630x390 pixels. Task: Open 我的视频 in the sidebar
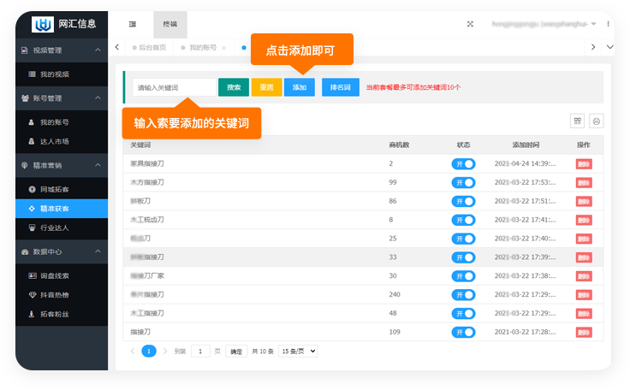coord(55,74)
